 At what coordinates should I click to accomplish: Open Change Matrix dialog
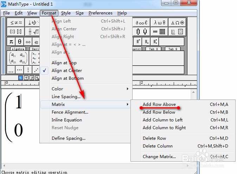(x=183, y=157)
